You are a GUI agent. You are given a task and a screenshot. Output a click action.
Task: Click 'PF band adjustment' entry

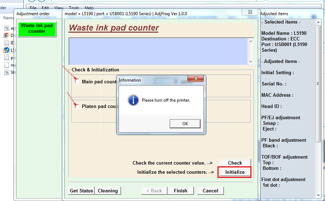click(x=284, y=140)
